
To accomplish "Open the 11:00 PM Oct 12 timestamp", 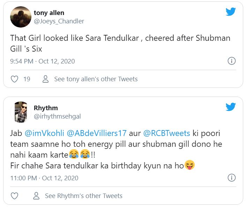I will tap(44, 178).
